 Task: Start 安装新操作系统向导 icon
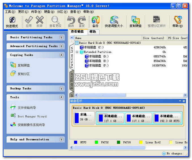(x=13, y=124)
